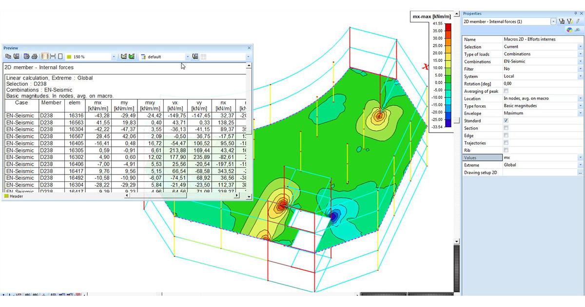Toggle the Standard checkbox in Properties
The height and width of the screenshot is (307, 585).
(506, 121)
